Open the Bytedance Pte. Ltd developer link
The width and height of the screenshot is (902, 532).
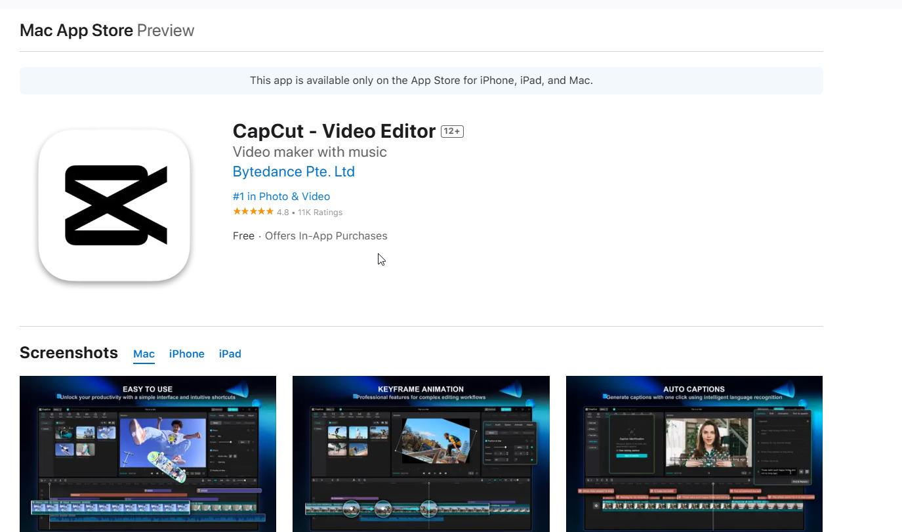293,172
